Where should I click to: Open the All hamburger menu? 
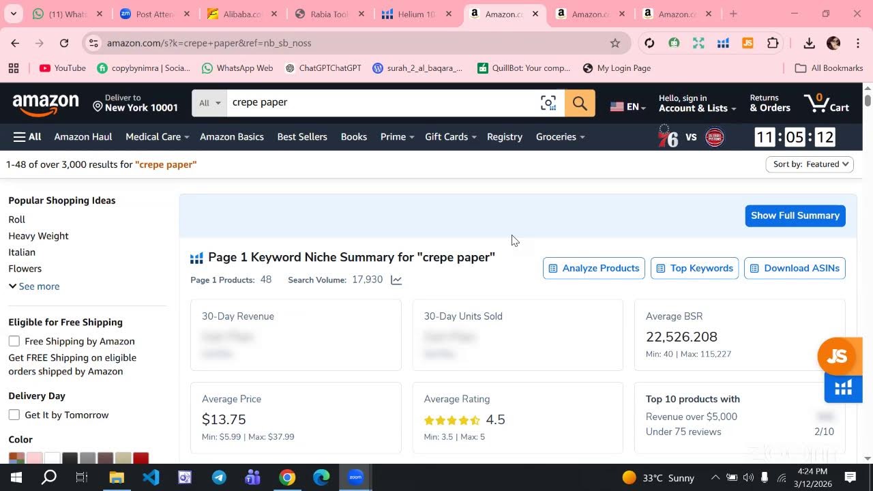27,137
